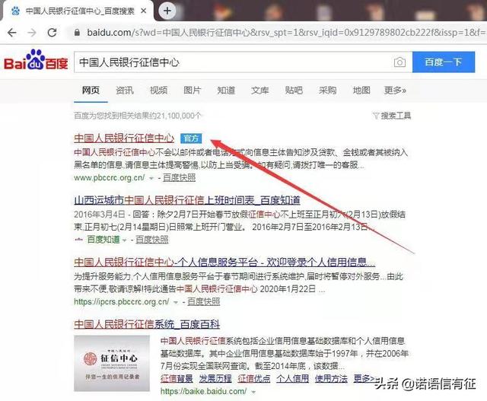Click the Baidu logo
This screenshot has height=401, width=487.
[36, 62]
